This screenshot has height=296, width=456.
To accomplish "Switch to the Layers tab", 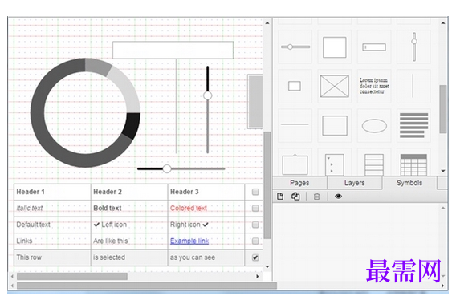I will click(355, 183).
